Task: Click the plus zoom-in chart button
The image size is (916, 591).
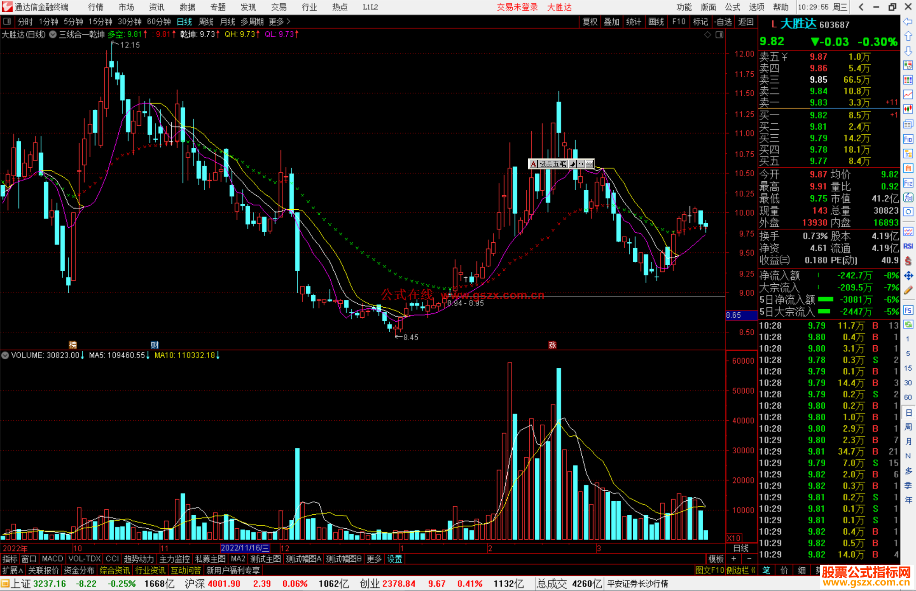Action: pos(734,559)
